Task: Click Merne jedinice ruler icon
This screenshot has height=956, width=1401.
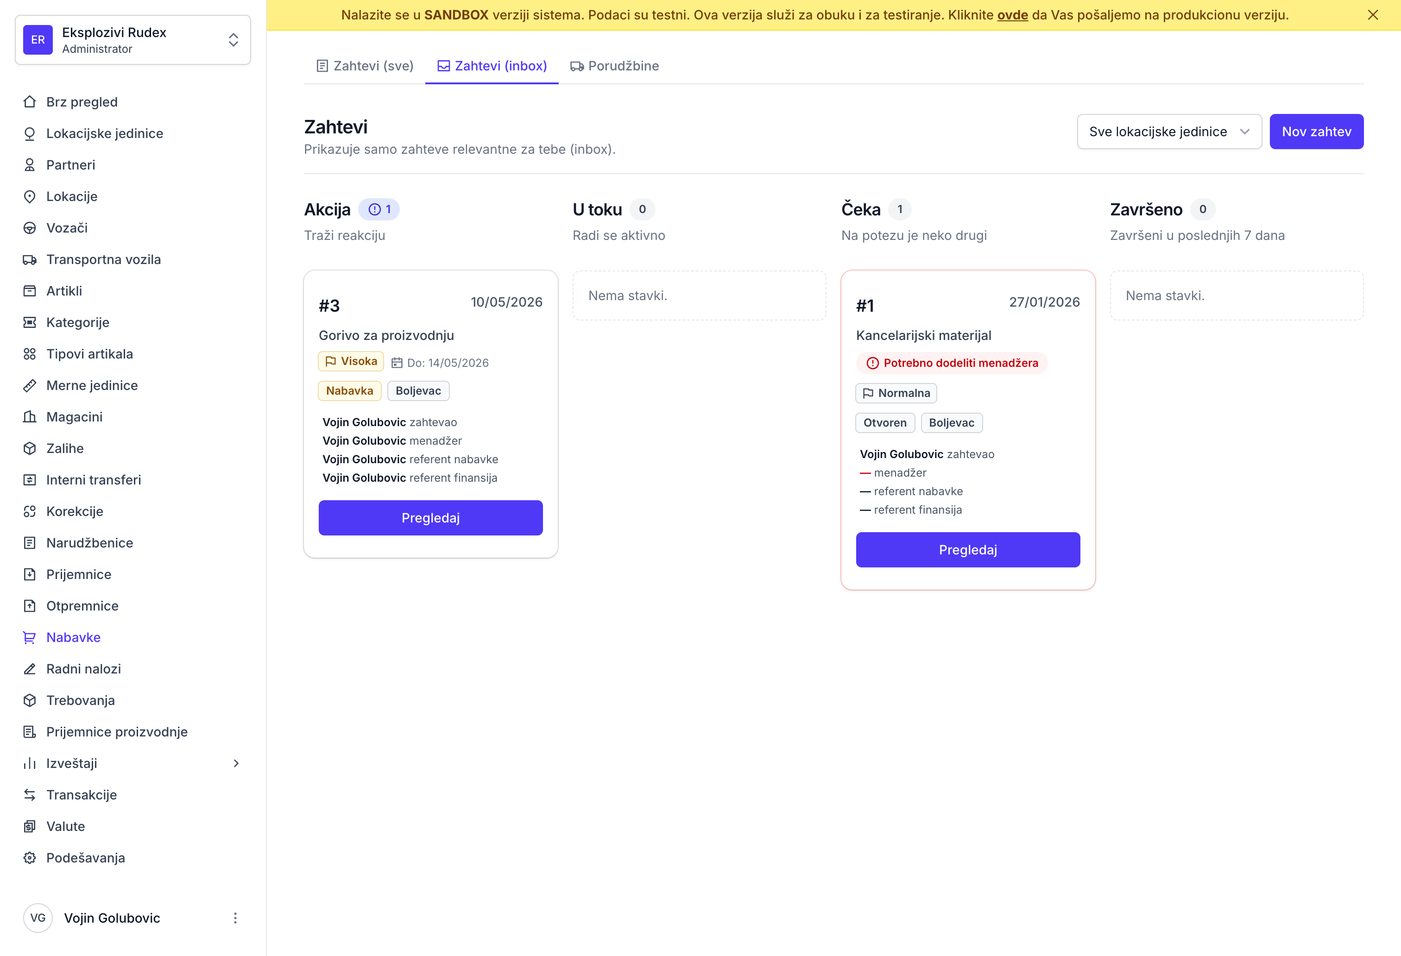Action: pyautogui.click(x=30, y=385)
